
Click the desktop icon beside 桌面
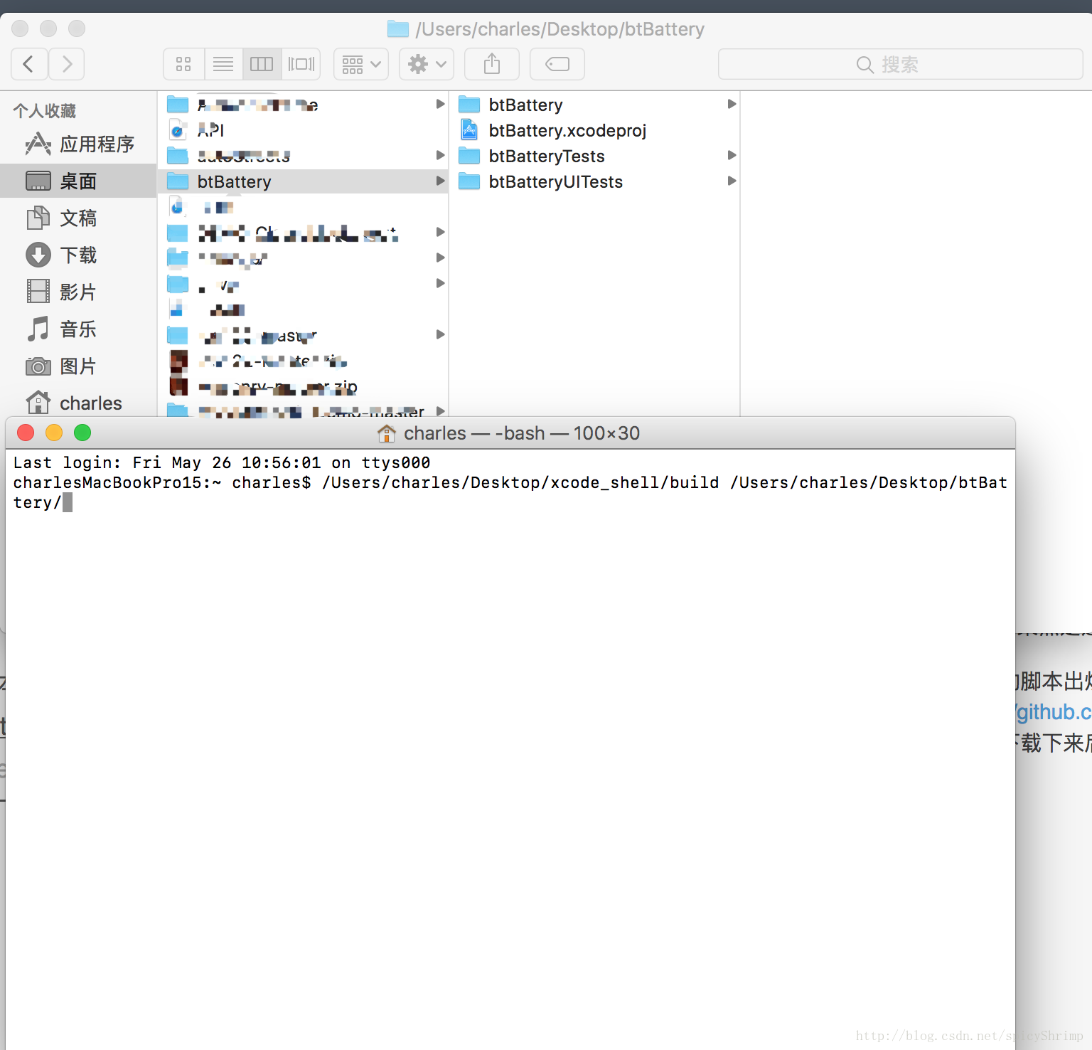38,181
